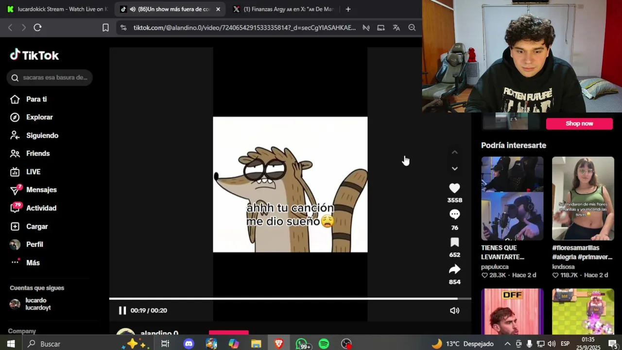
Task: Click Brave browser taskbar icon
Action: point(279,344)
